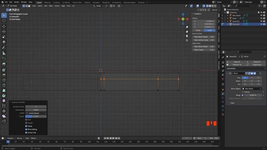Select the Add Cube tool
The width and height of the screenshot is (267, 150).
(x=4, y=59)
